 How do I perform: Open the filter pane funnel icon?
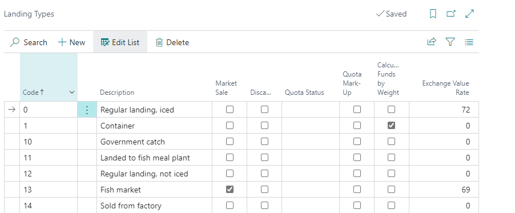450,42
